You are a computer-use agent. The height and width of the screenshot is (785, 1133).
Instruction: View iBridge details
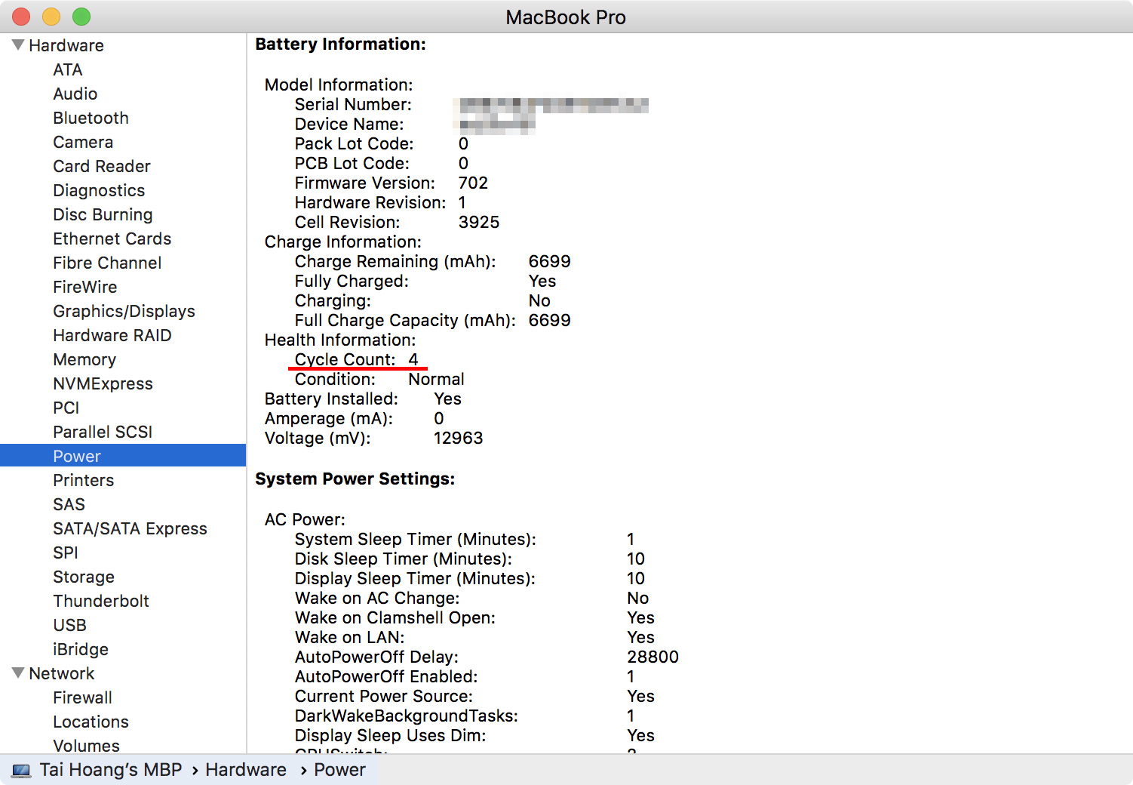coord(81,649)
